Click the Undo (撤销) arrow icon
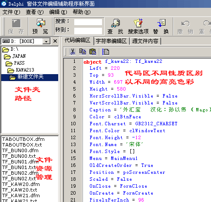This screenshot has width=211, height=202. 185,23
